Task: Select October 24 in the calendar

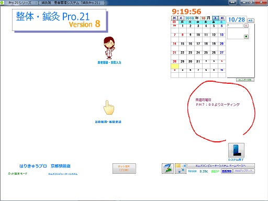Action: tap(198, 52)
